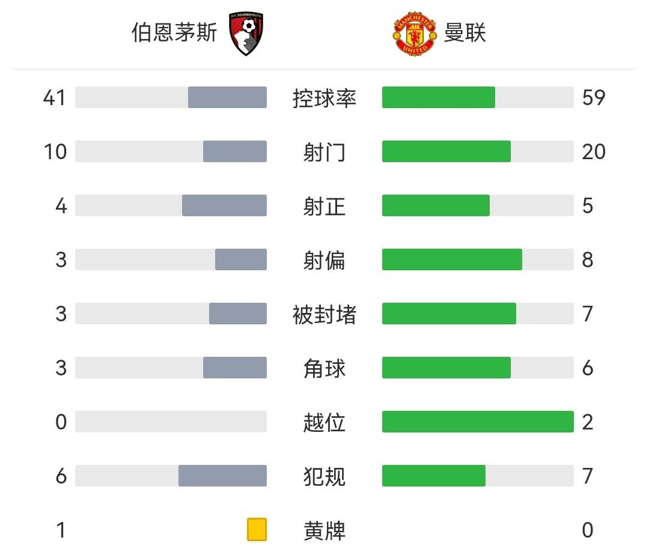
Task: Select the 黄牌 stat label
Action: 324,530
